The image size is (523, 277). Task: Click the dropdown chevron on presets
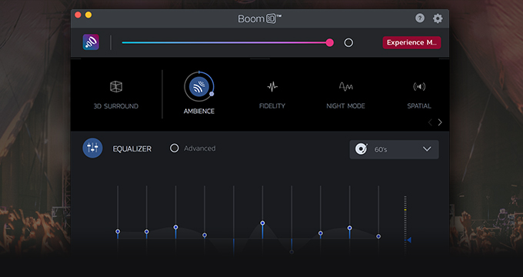click(x=427, y=149)
